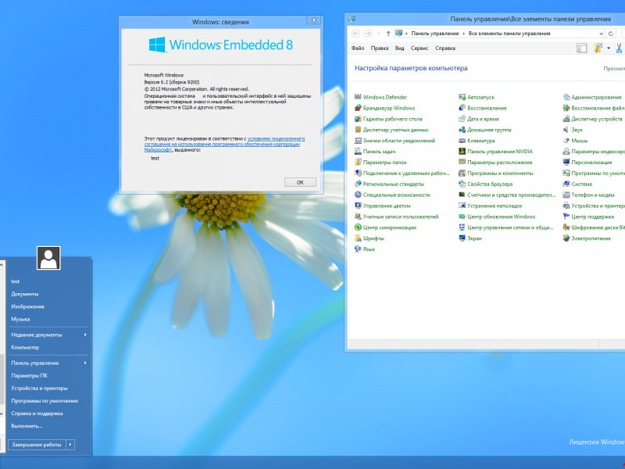Open Панель управления NVIDIA icon

tap(462, 151)
